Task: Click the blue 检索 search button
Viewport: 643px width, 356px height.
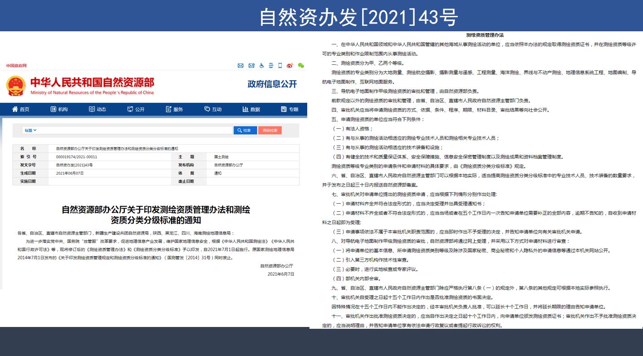Action: pyautogui.click(x=245, y=130)
